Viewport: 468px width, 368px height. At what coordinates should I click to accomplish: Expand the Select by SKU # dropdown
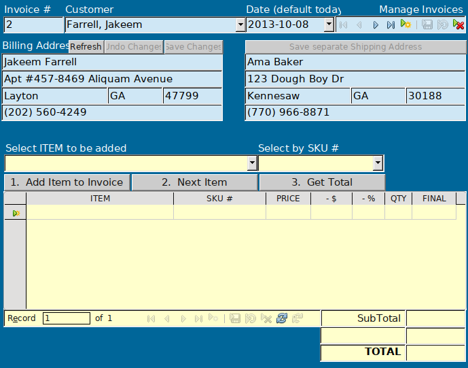click(x=378, y=164)
